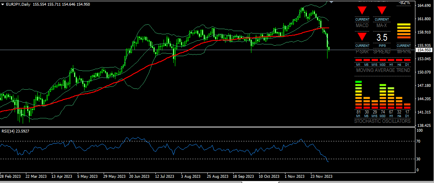Viewport: 434px width, 183px height.
Task: Click the H1 red block in Moving Average Trend
Action: [391, 60]
